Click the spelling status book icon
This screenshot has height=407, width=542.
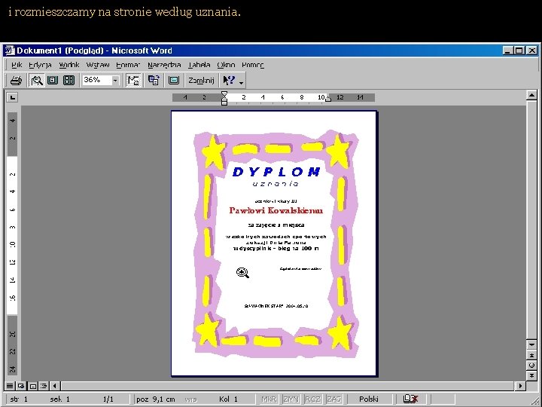tap(411, 399)
